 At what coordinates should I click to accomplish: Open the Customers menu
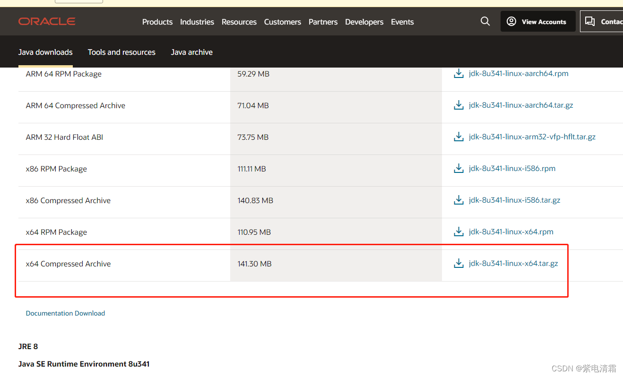pos(283,22)
